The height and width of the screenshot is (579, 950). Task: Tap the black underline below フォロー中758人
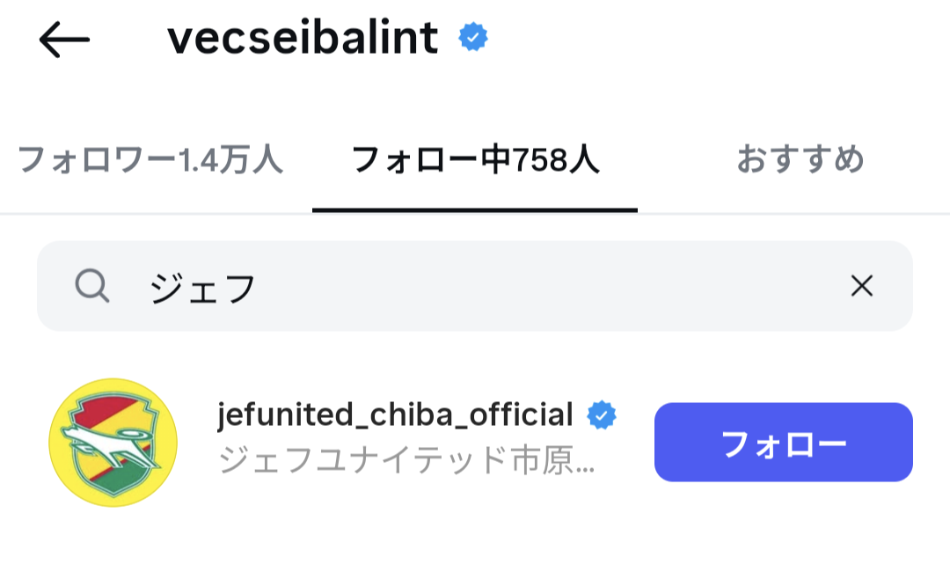pos(475,210)
